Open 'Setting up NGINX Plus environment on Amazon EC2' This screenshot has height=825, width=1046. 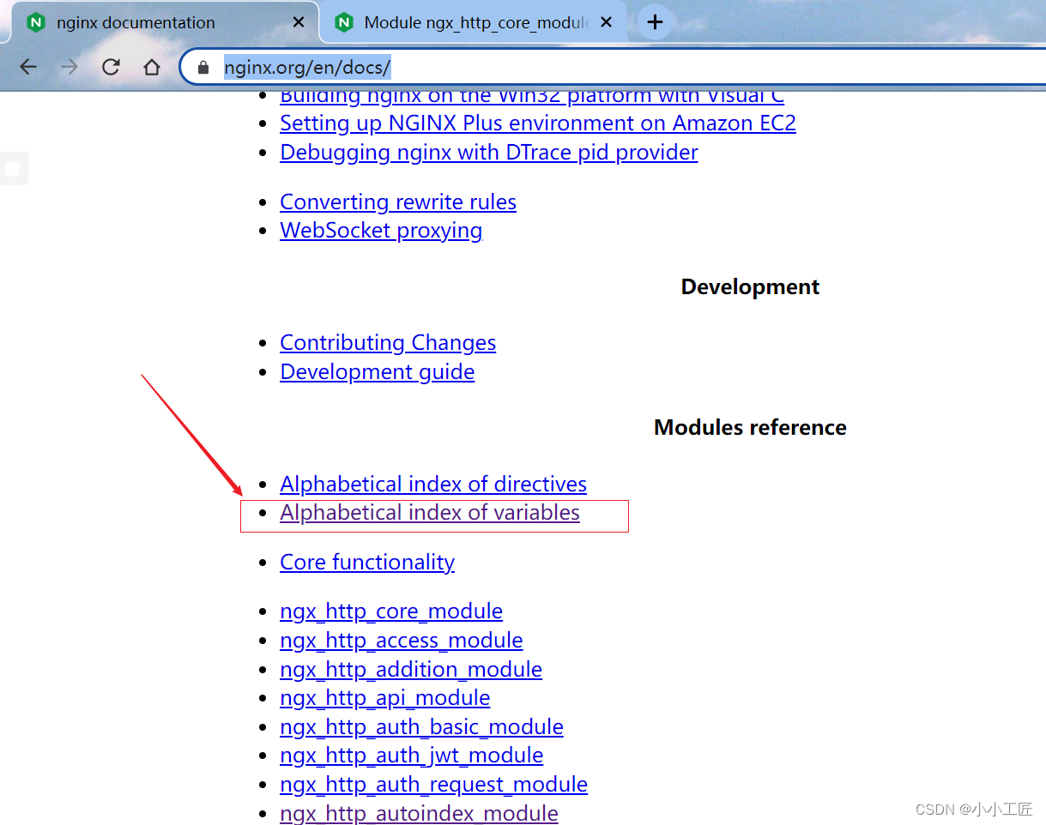coord(538,123)
